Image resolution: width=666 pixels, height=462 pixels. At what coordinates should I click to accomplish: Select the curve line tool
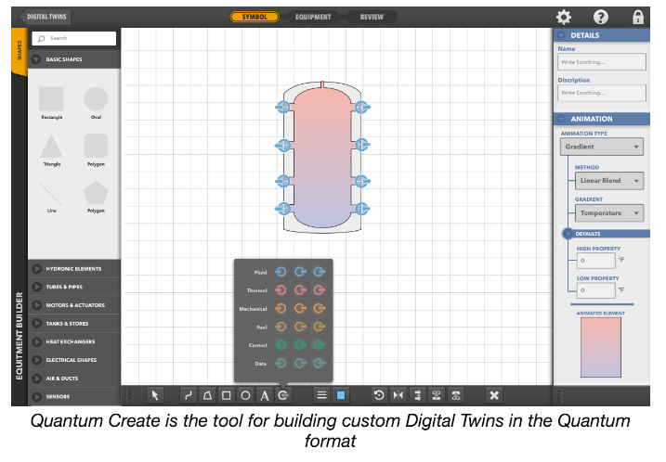coord(189,395)
